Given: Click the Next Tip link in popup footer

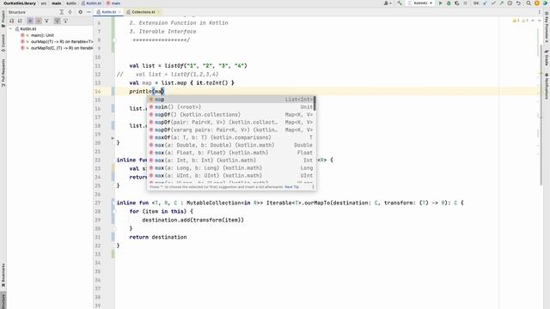Looking at the screenshot, I should (x=291, y=187).
